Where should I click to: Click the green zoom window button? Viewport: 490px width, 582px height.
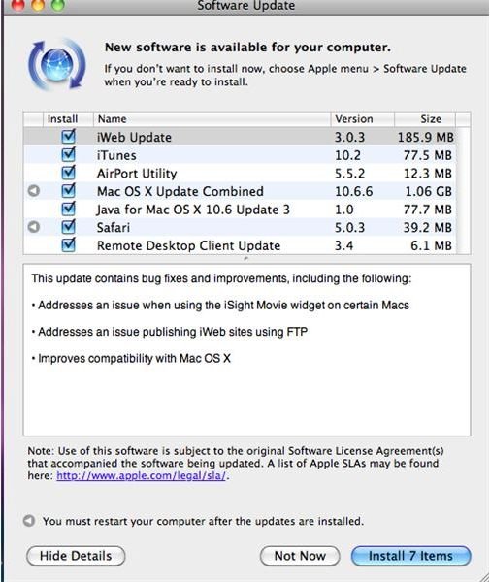[x=57, y=5]
